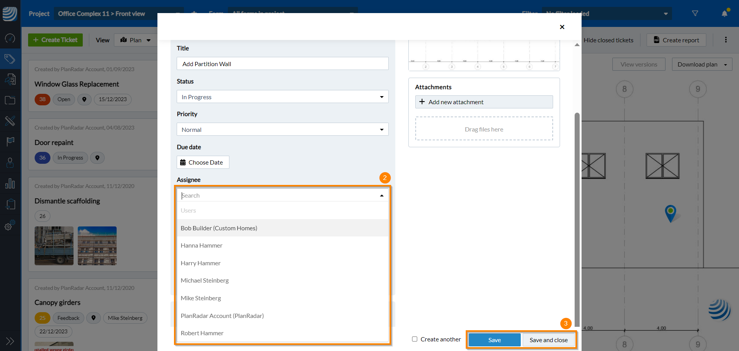Open the statistics bar chart icon
This screenshot has height=351, width=739.
pos(10,183)
